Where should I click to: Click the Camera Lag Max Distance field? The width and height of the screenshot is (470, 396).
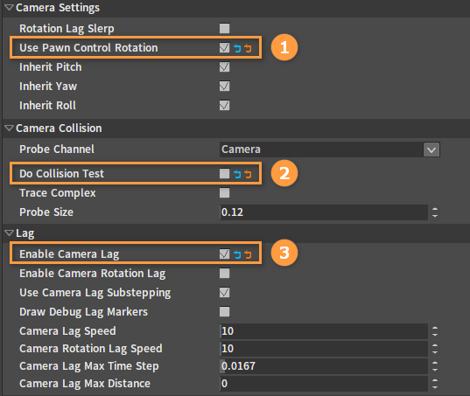click(x=324, y=384)
